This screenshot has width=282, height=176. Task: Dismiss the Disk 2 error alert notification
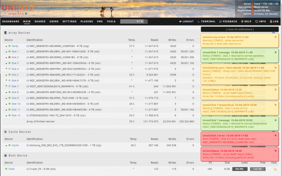pos(276,136)
